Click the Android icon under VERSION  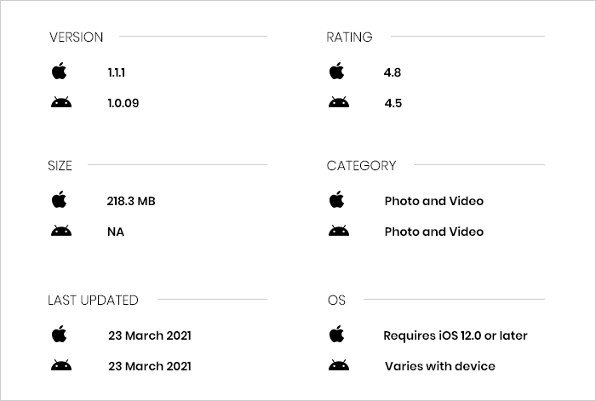pyautogui.click(x=61, y=102)
